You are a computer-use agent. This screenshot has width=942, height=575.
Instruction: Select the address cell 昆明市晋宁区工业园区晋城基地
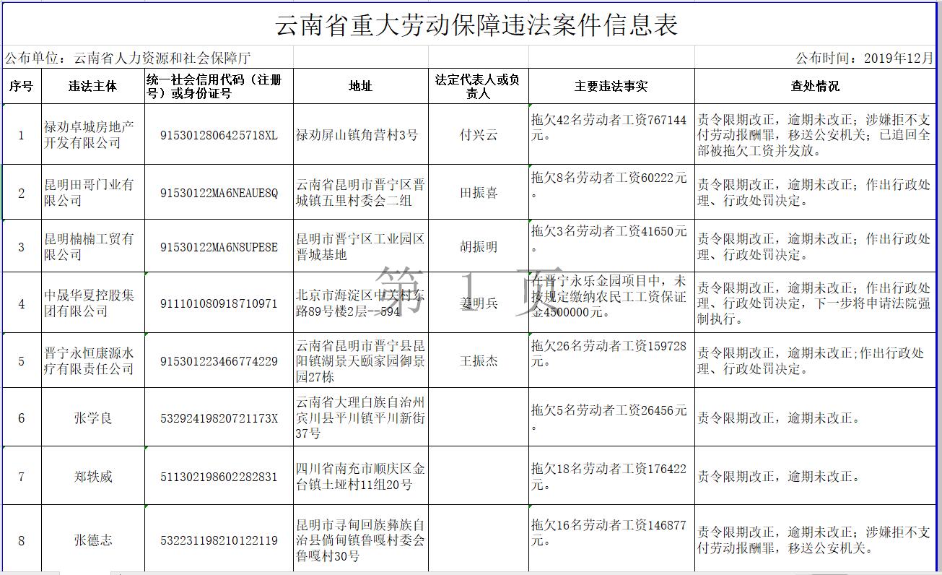360,246
